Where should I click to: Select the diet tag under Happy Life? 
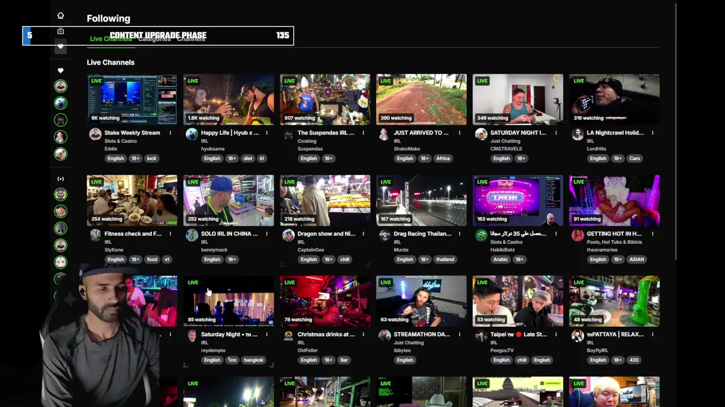tap(248, 158)
